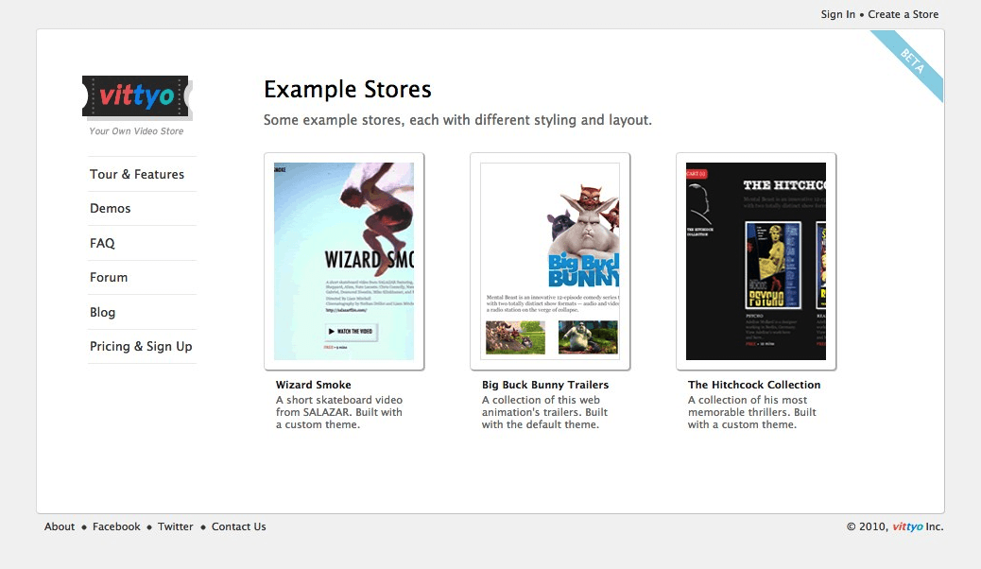
Task: Click Contact Us in footer
Action: tap(238, 526)
